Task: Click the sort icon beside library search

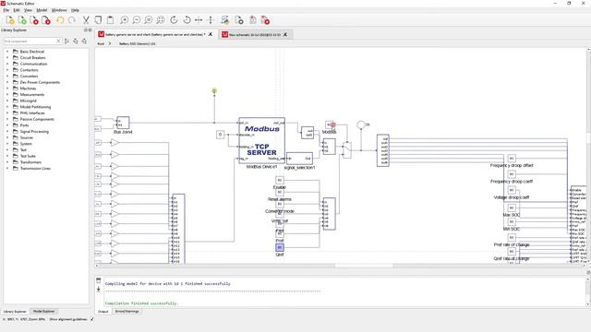Action: tap(66, 41)
